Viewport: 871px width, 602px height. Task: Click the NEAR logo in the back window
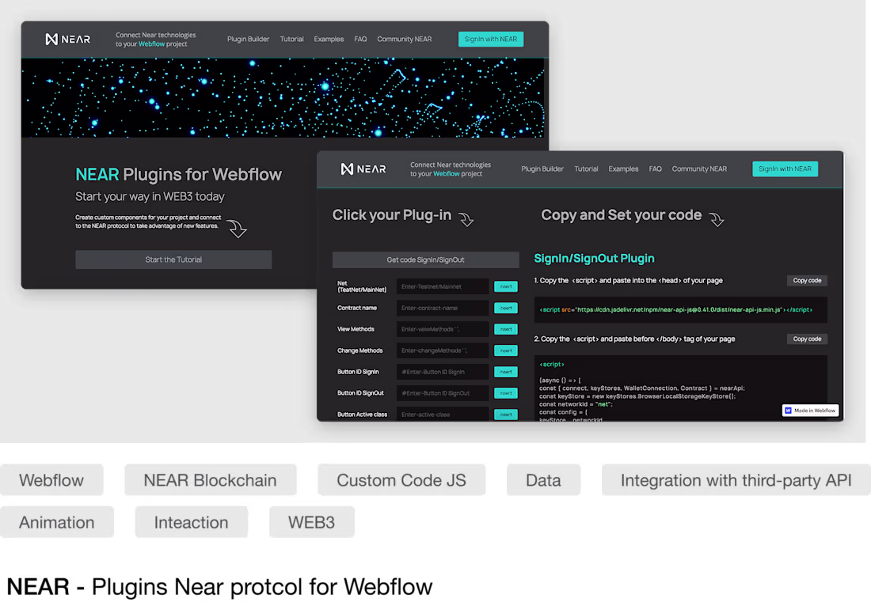point(68,40)
